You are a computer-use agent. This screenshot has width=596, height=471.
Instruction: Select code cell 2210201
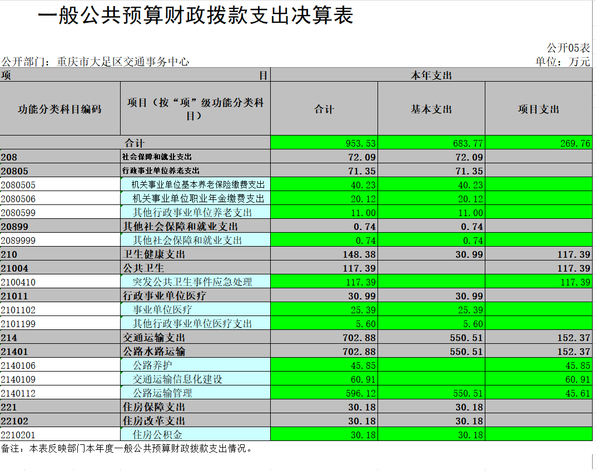[60, 434]
